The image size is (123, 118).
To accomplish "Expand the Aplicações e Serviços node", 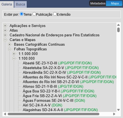I will click(x=5, y=26).
